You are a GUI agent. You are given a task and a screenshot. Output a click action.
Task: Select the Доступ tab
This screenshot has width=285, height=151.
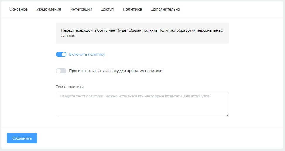pyautogui.click(x=107, y=9)
